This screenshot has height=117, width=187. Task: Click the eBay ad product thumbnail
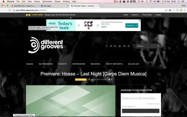coord(88,25)
